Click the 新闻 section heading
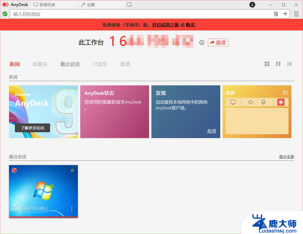This screenshot has height=234, width=303. click(13, 77)
